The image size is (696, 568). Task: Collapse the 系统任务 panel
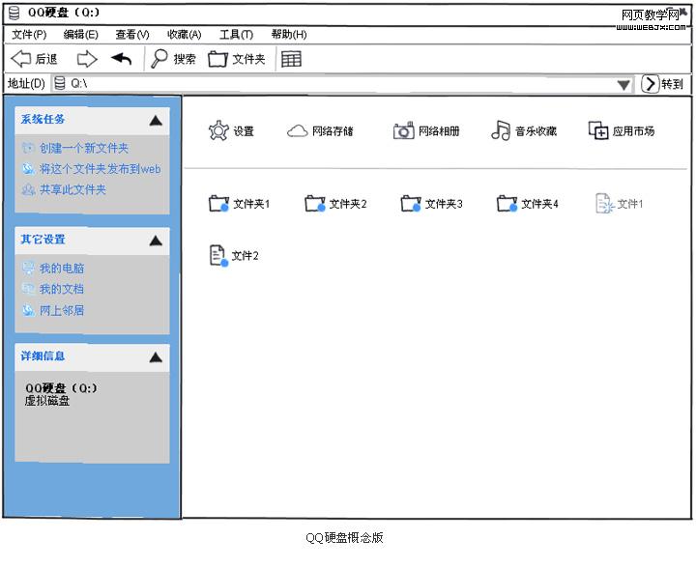[x=156, y=121]
